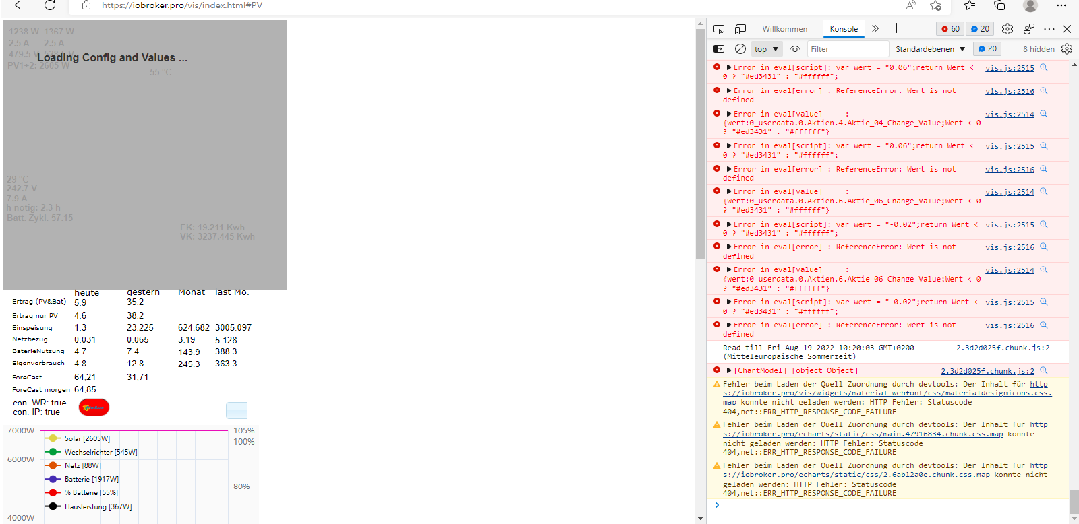Click the 'Netzbezug' row label
This screenshot has height=524, width=1079.
coord(30,339)
